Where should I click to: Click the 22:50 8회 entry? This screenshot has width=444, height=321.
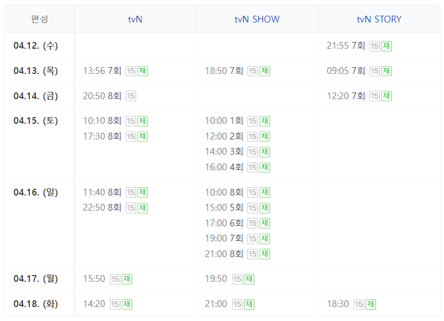pos(102,208)
